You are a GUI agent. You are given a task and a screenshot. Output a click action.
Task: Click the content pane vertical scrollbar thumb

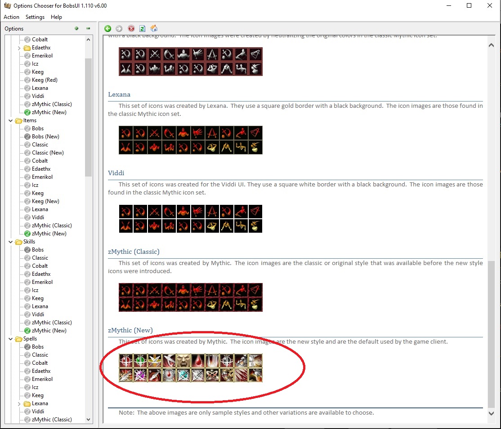[x=491, y=332]
